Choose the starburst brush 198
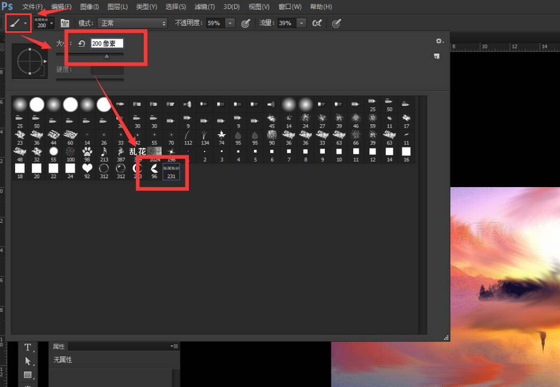 (171, 155)
